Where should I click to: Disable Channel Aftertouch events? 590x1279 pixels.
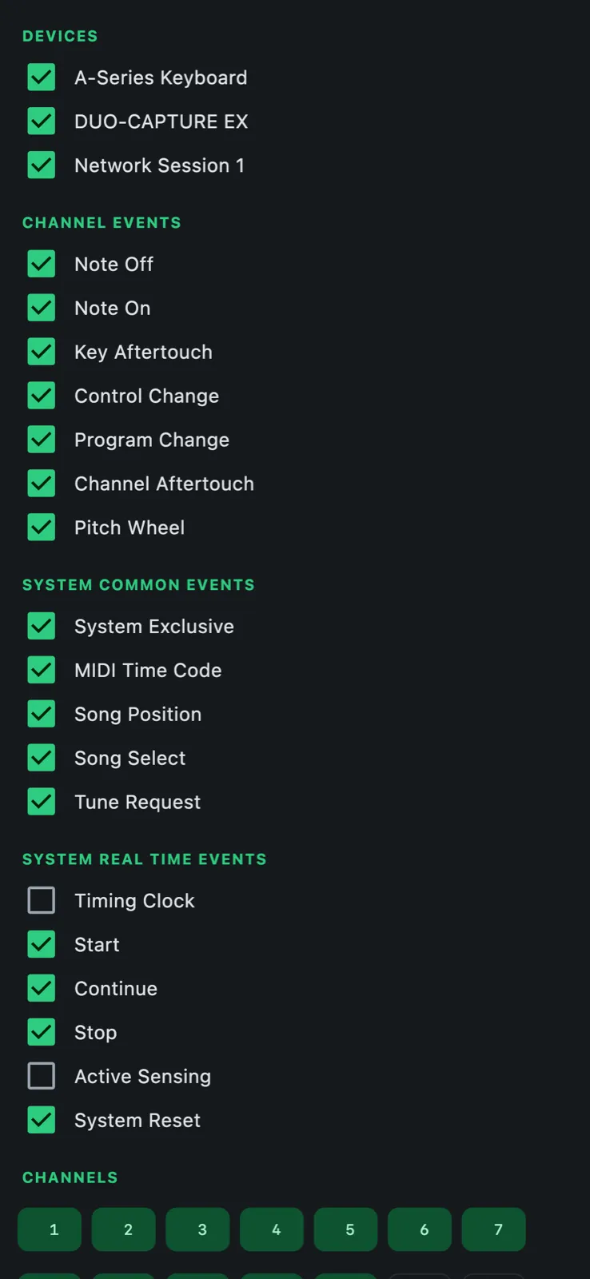pos(42,484)
